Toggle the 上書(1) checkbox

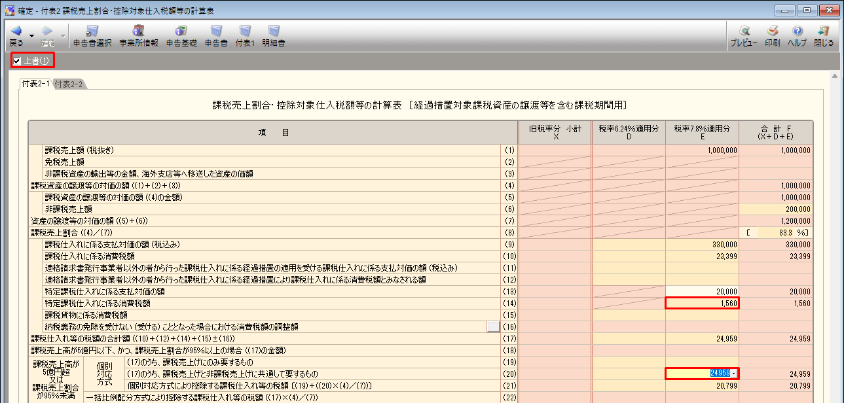tap(17, 61)
